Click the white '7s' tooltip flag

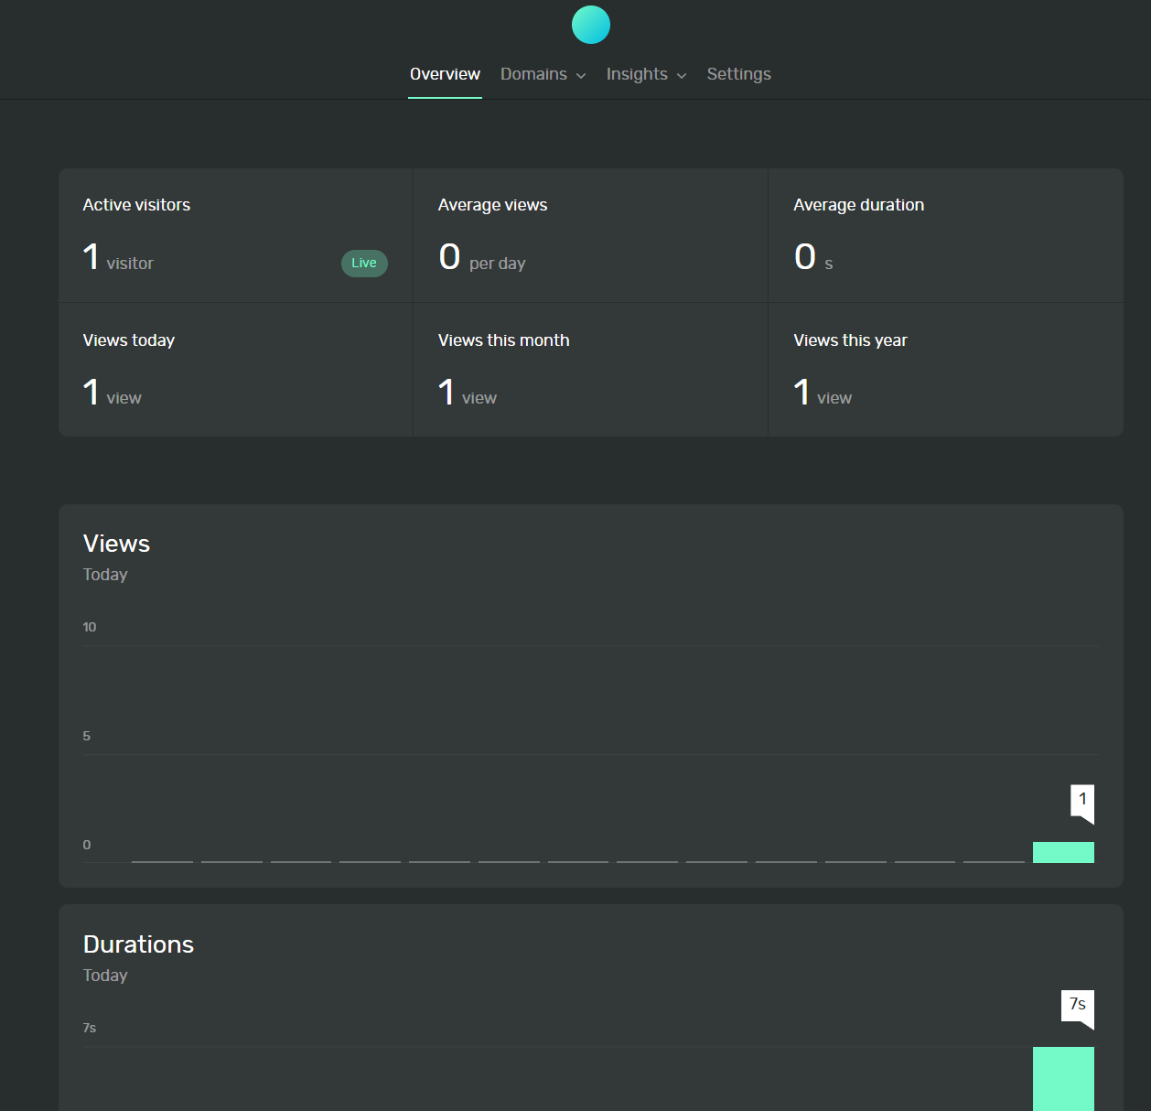pos(1078,1005)
